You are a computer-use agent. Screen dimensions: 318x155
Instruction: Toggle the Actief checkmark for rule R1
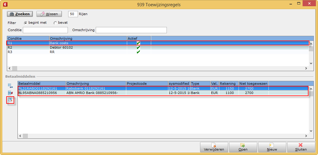(x=138, y=43)
